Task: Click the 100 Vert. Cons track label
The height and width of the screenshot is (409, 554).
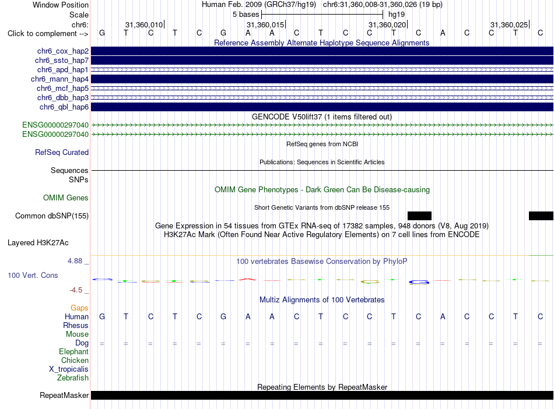Action: (33, 275)
